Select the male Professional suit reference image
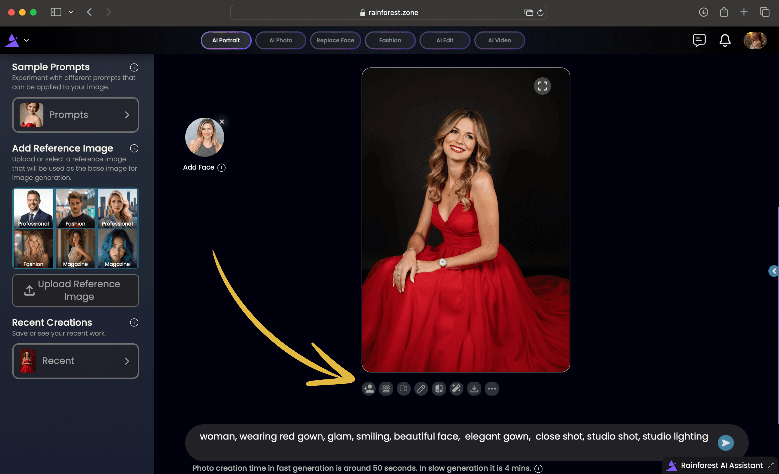The height and width of the screenshot is (474, 779). [33, 208]
